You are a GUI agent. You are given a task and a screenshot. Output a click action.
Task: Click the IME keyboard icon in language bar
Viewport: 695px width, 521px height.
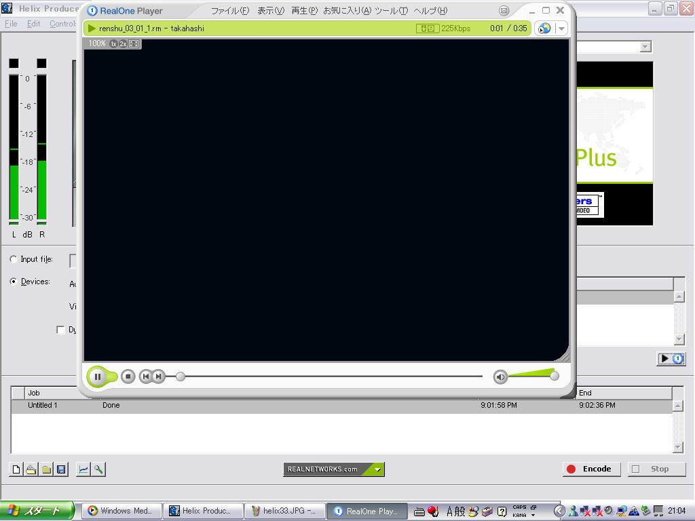click(419, 512)
